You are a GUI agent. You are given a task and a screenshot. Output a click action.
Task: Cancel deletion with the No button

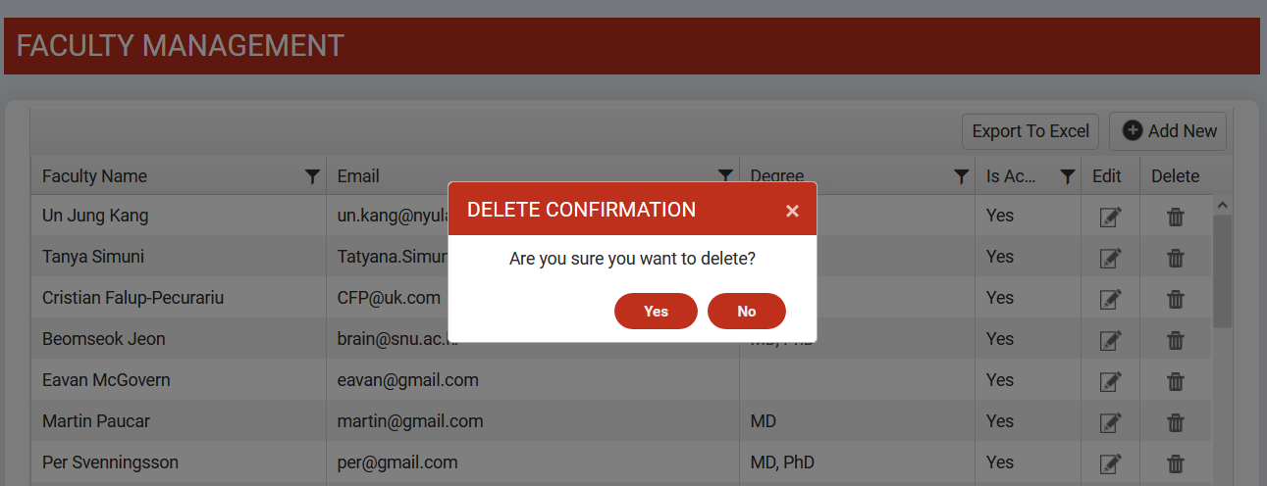click(747, 311)
